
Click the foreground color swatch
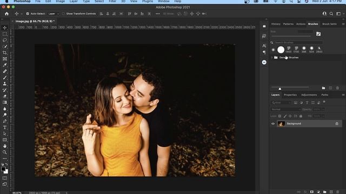[3, 169]
